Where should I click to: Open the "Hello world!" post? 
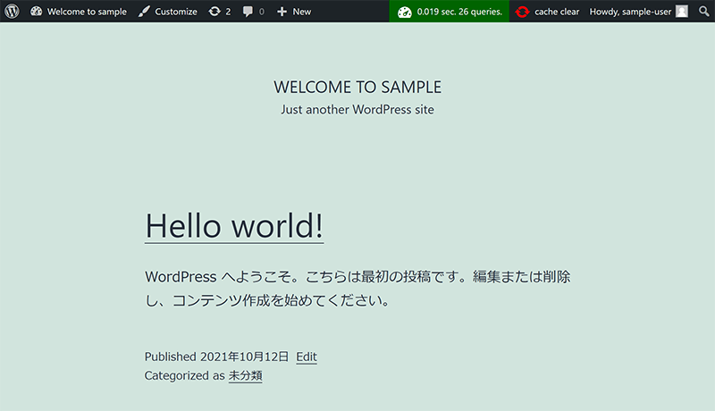(234, 225)
